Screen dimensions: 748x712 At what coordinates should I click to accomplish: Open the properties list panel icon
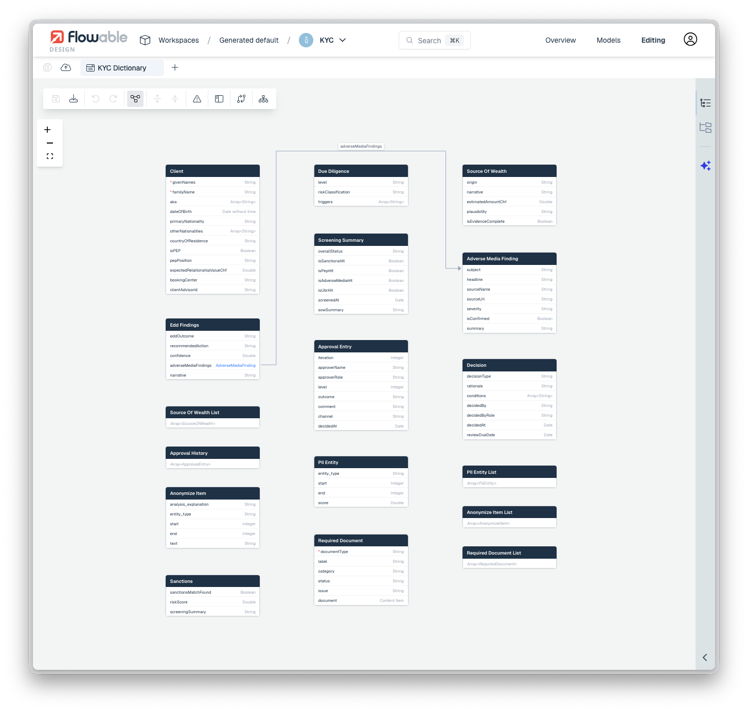coord(706,103)
